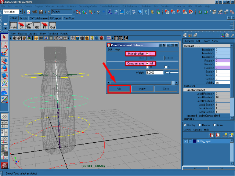Open Edit menu in Point Constraint Options
235x176 pixels.
pos(110,49)
